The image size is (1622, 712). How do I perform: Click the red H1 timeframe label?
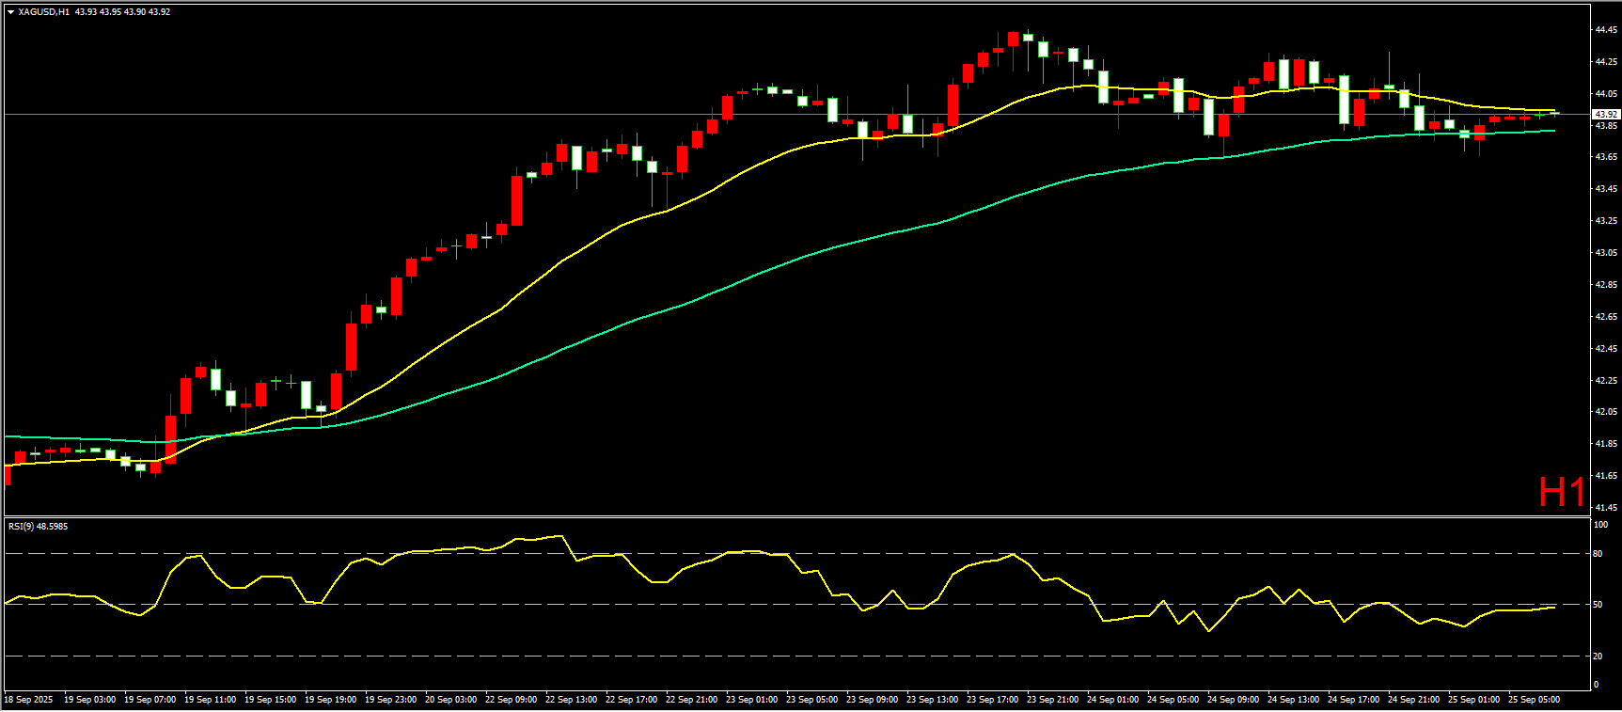[1561, 492]
